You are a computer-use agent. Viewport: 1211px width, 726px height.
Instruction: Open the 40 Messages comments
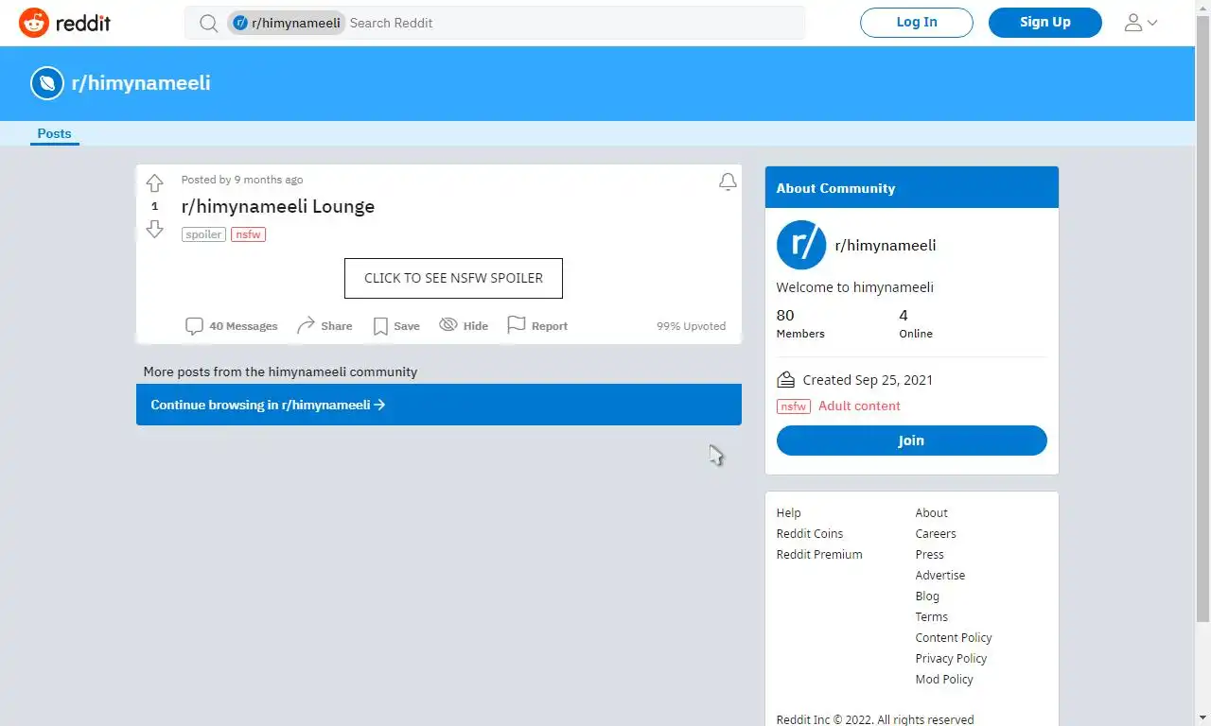click(x=232, y=326)
